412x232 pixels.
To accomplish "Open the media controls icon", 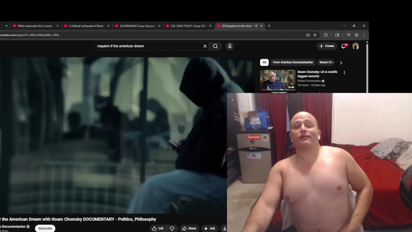I will click(x=349, y=35).
